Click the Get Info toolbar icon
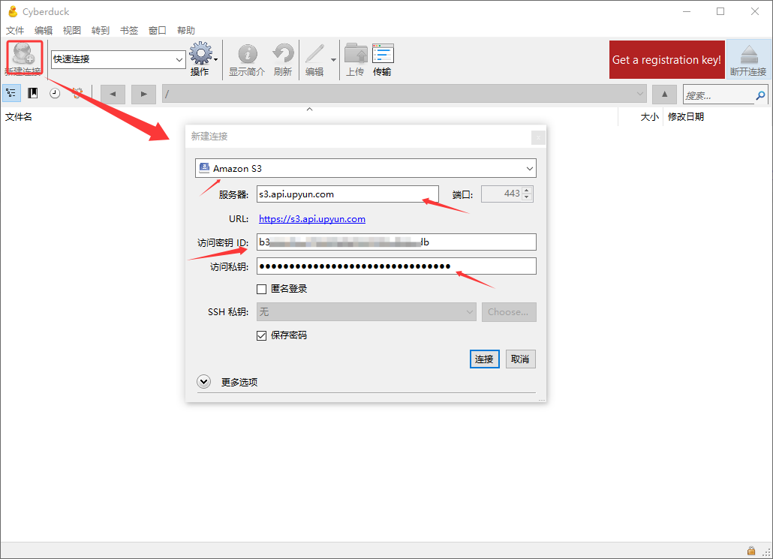The height and width of the screenshot is (559, 773). coord(248,54)
